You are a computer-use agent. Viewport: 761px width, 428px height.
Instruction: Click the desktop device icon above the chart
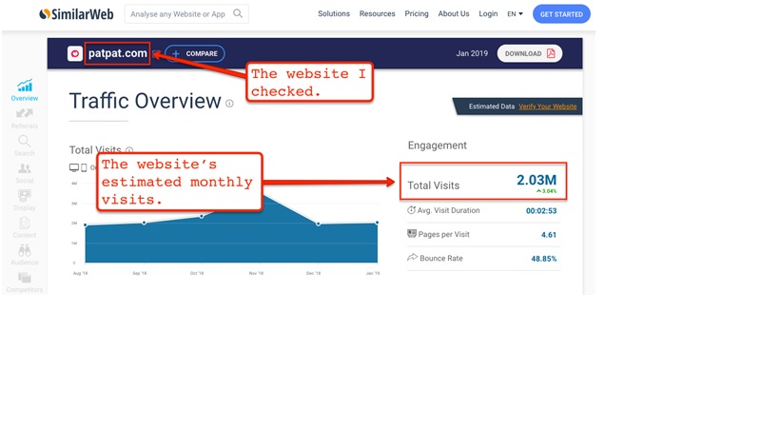[x=74, y=167]
